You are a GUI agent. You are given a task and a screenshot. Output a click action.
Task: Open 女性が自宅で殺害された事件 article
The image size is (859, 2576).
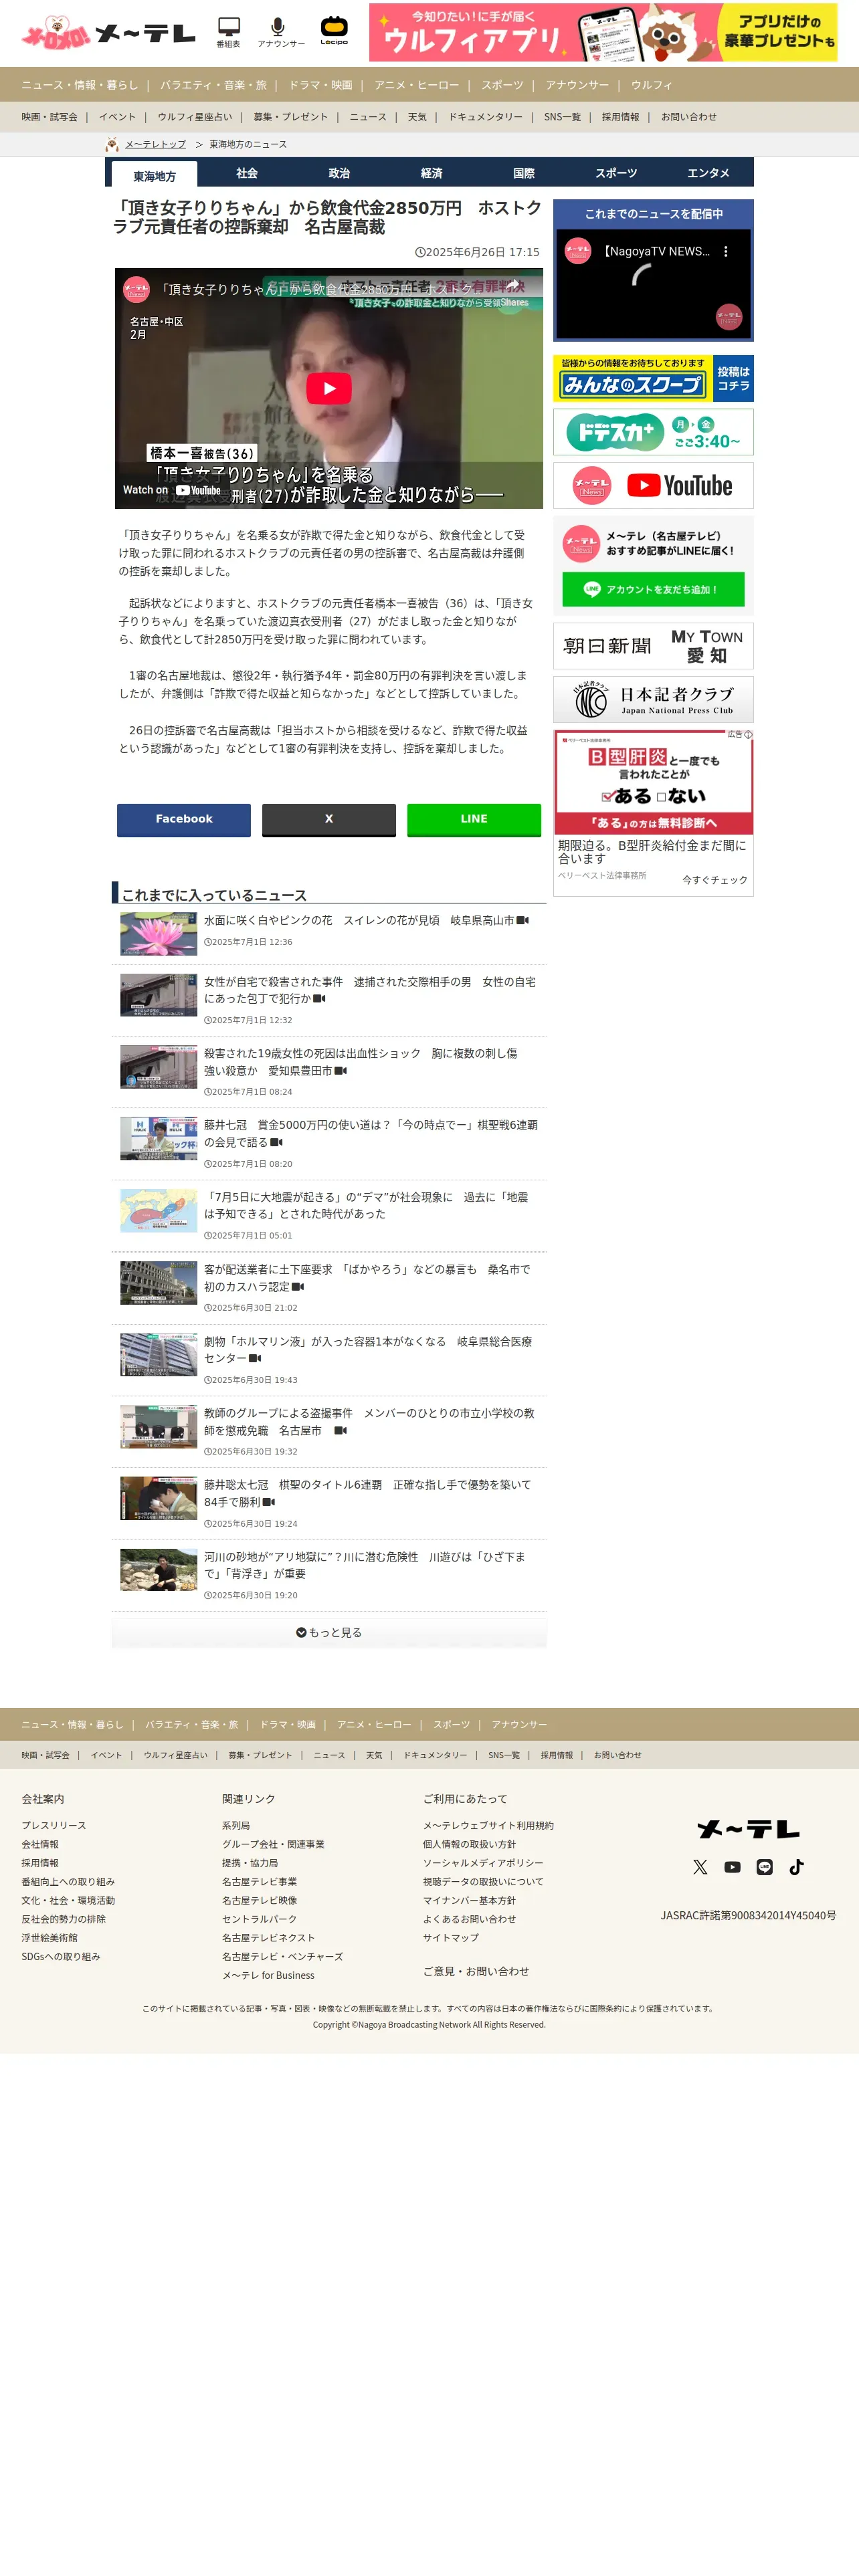pos(369,990)
